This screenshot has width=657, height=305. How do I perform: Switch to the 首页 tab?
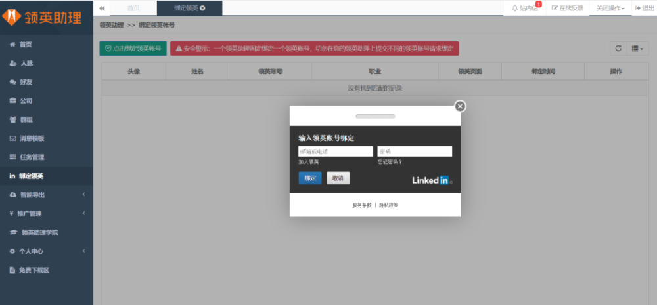pyautogui.click(x=133, y=8)
